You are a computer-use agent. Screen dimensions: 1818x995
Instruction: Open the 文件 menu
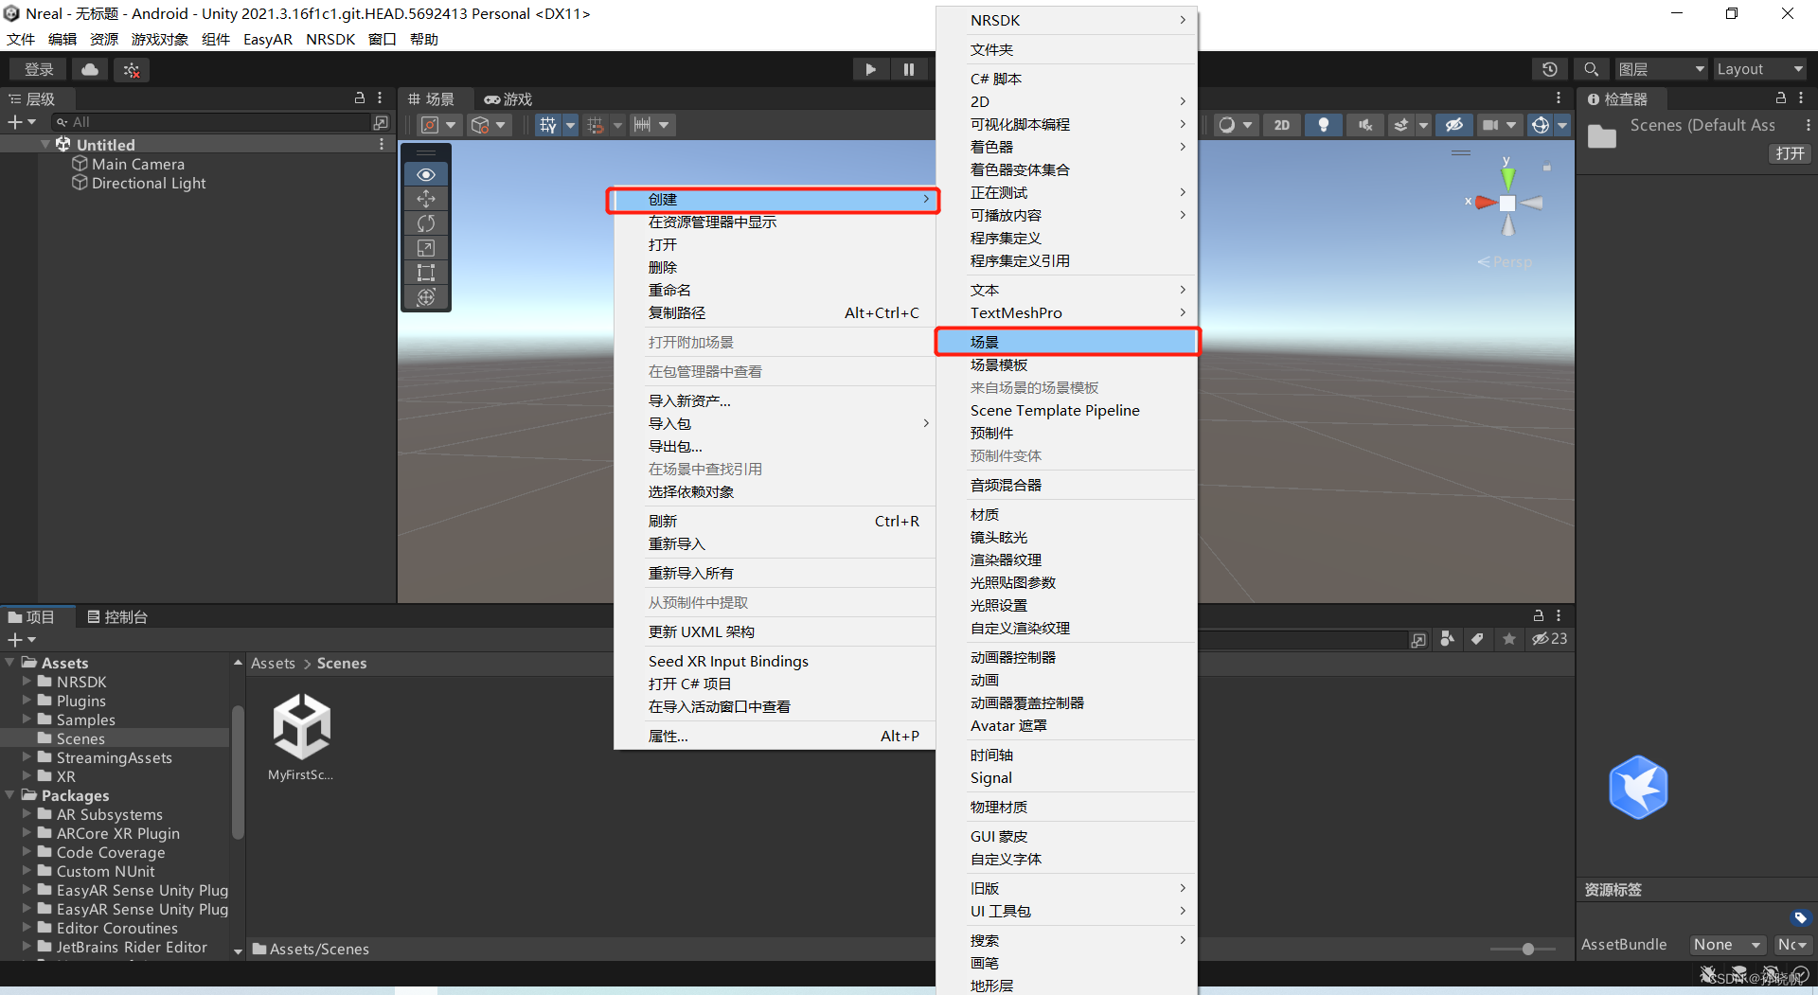[x=21, y=39]
